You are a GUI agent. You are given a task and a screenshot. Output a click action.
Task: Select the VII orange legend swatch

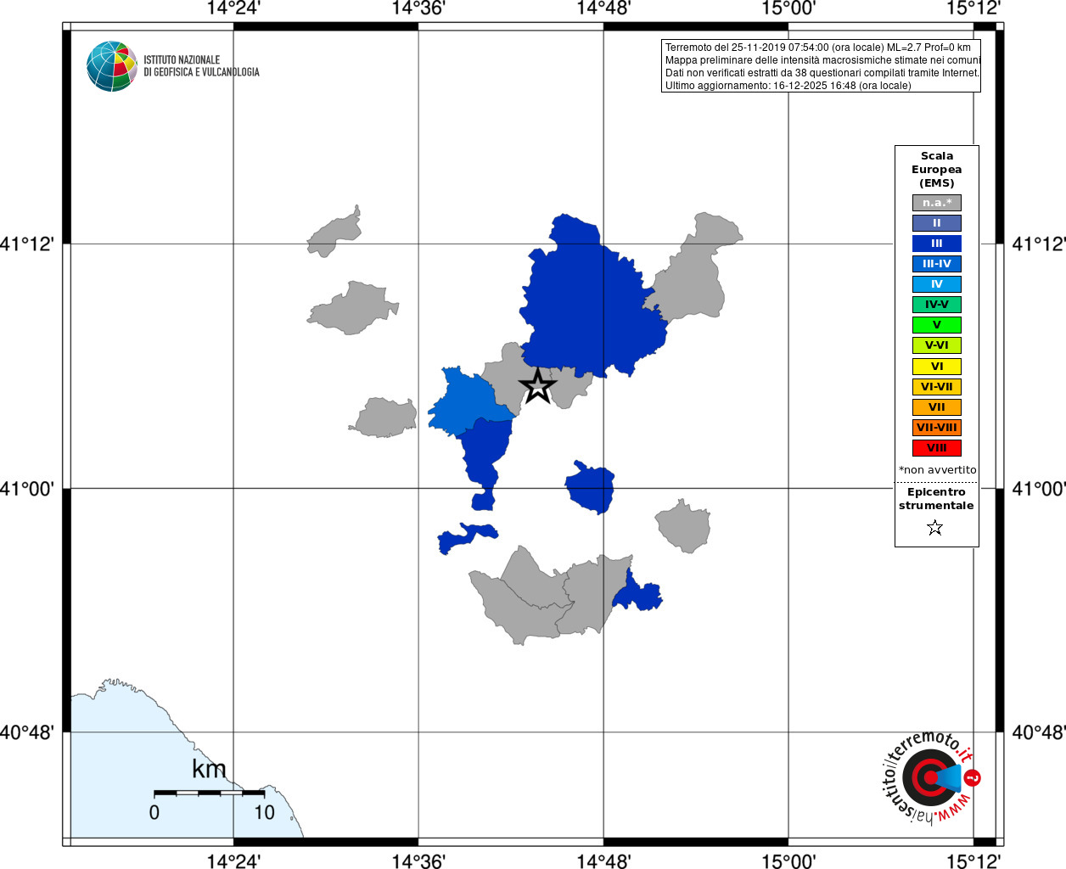point(937,407)
